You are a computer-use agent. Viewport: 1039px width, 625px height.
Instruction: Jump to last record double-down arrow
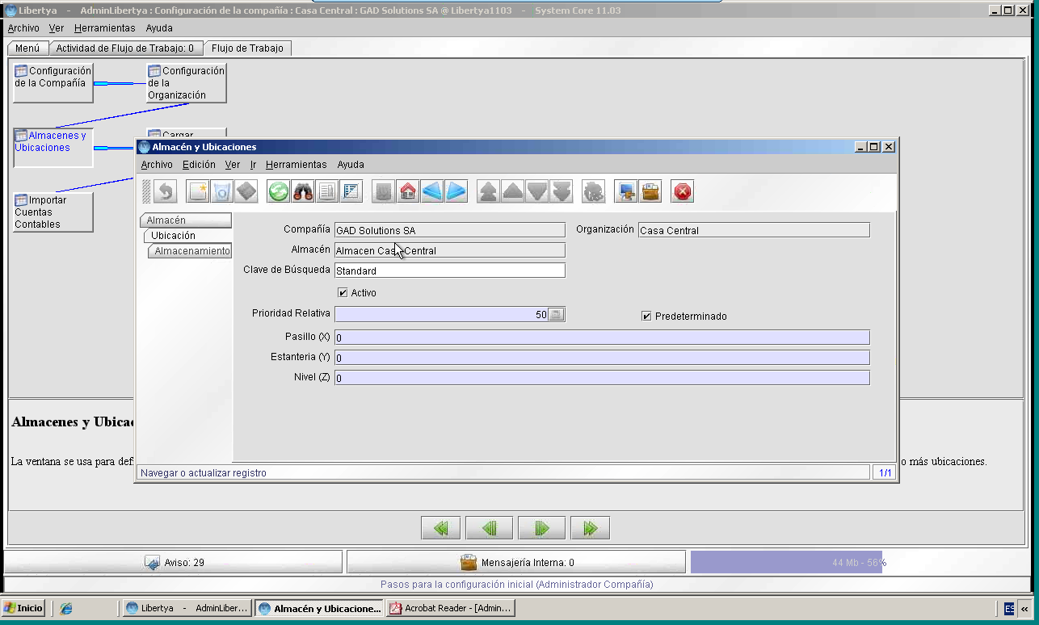pyautogui.click(x=562, y=191)
